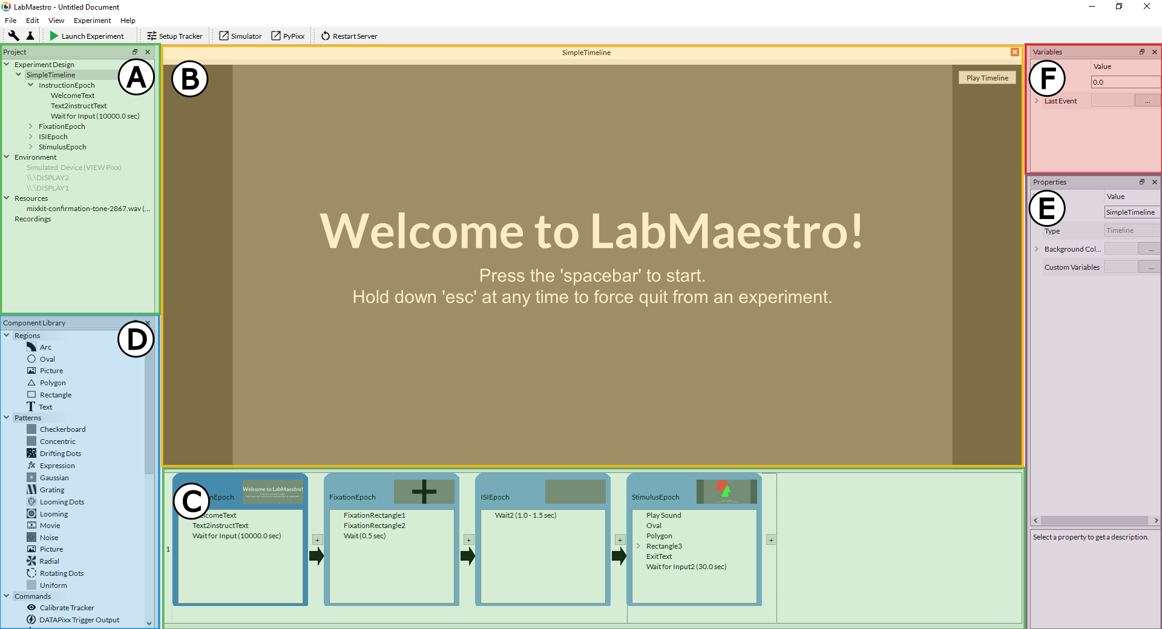
Task: Select the Calibrate Tracker command icon
Action: pyautogui.click(x=31, y=608)
